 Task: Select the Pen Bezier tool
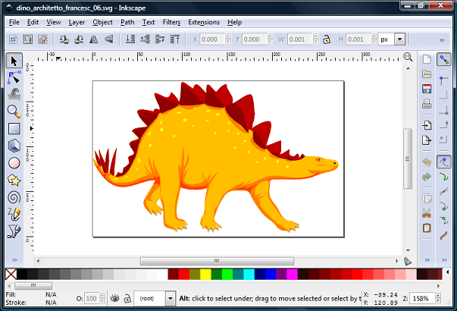[x=14, y=231]
